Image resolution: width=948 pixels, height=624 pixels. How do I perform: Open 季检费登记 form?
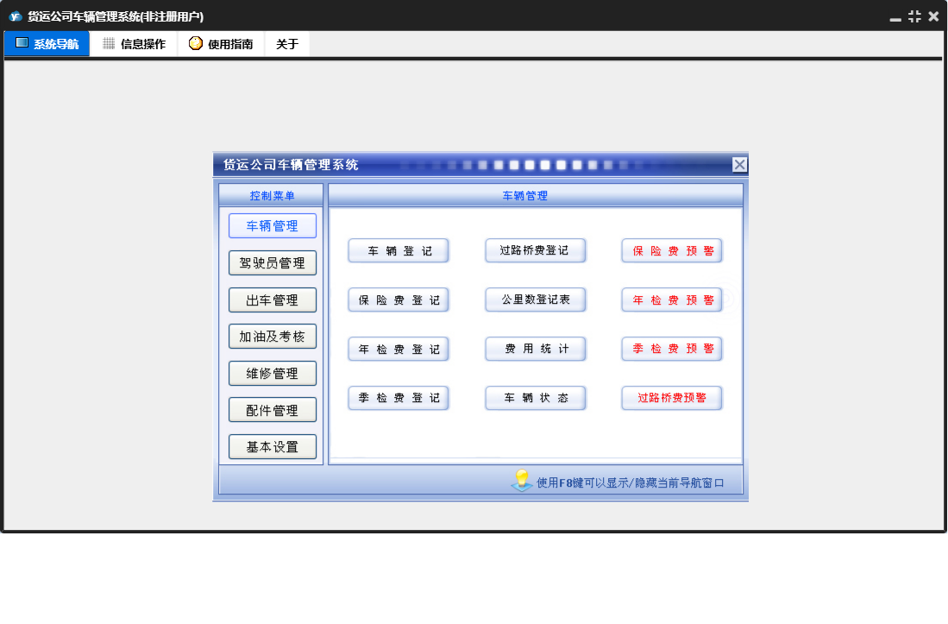pos(399,398)
